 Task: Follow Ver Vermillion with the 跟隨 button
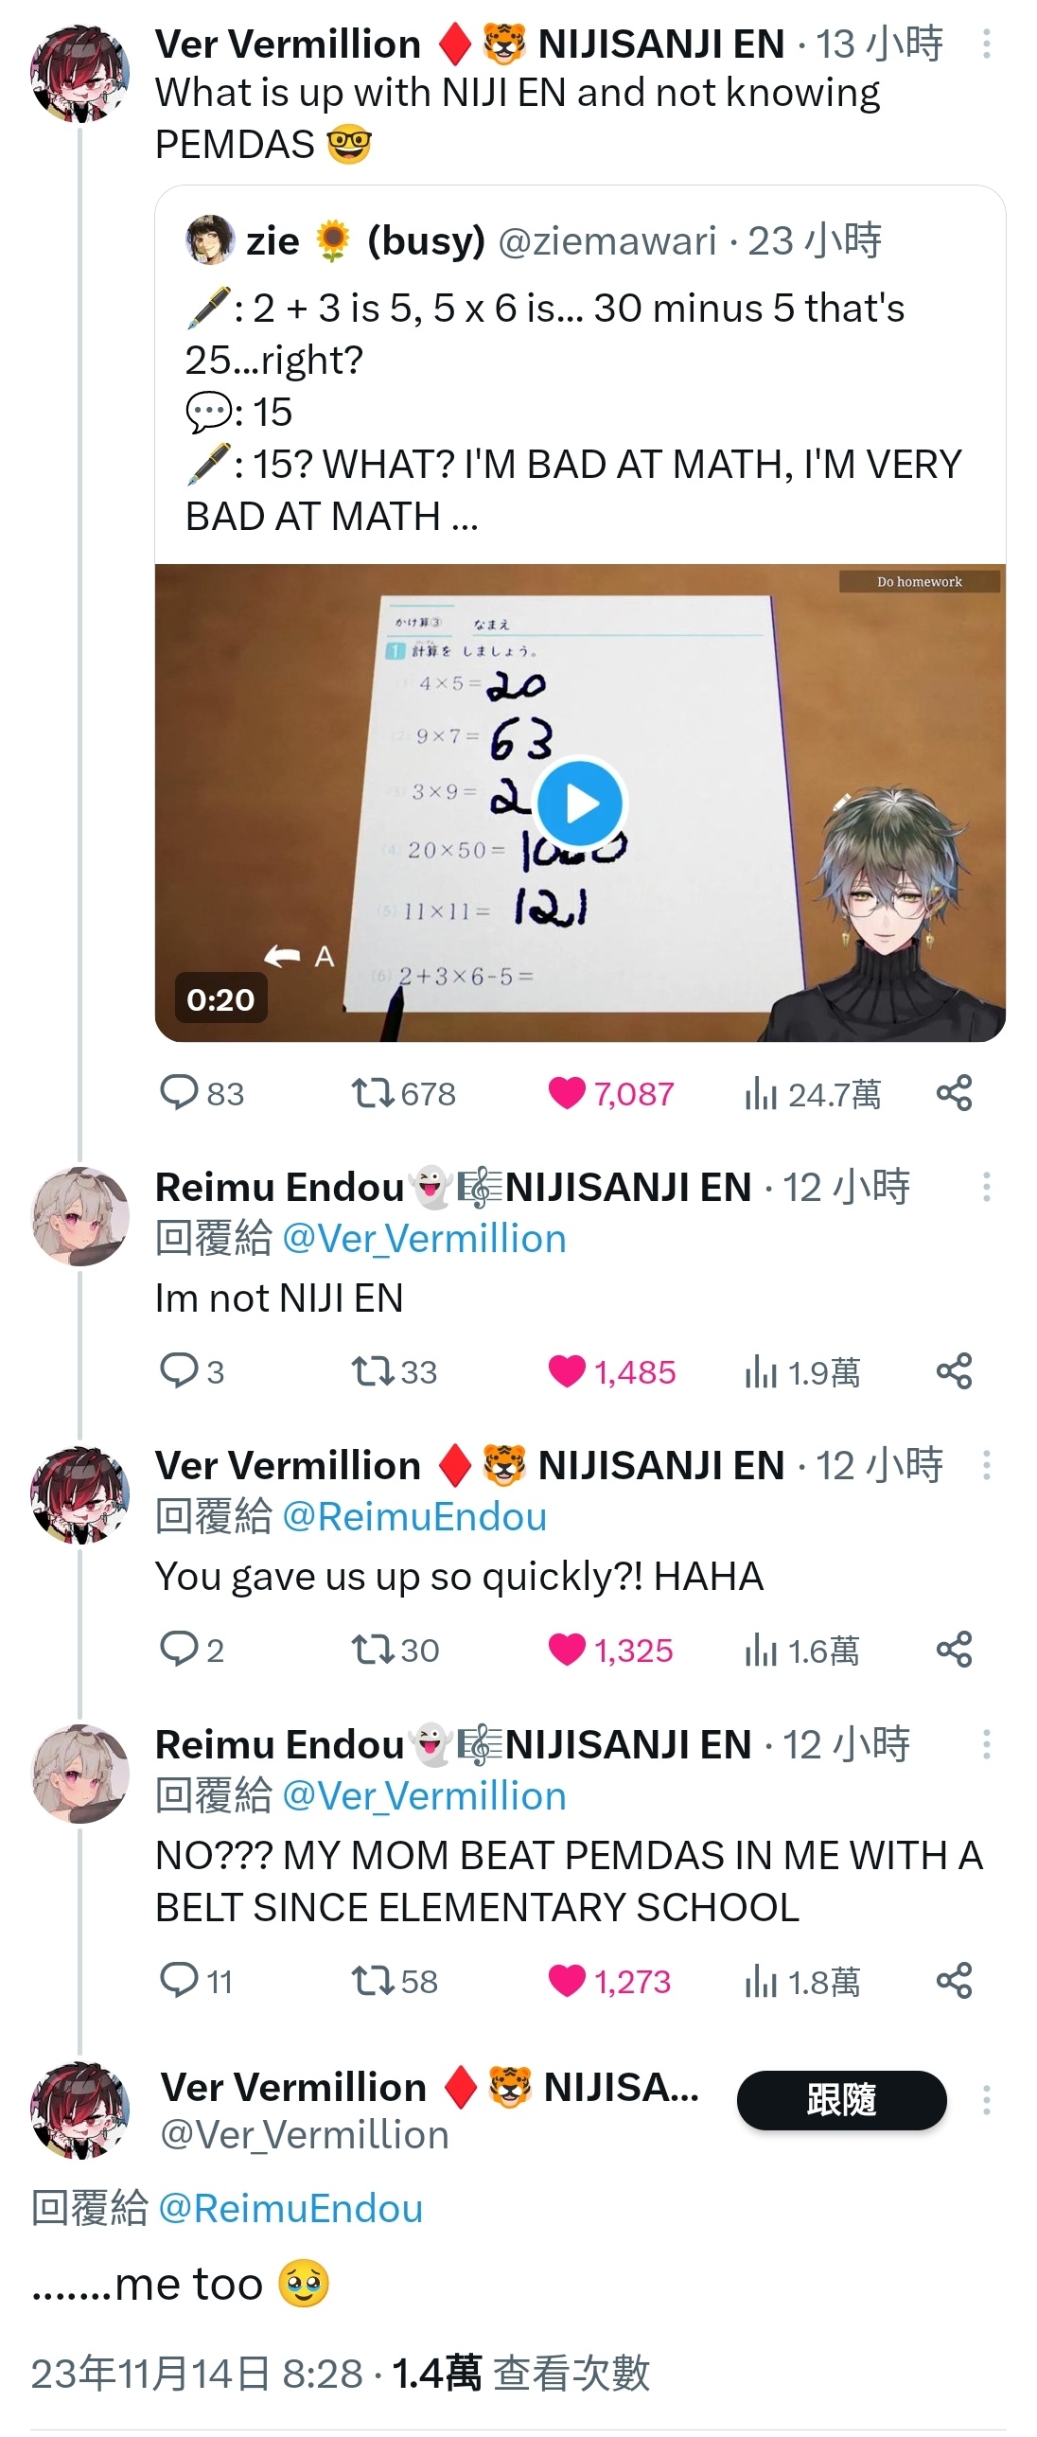coord(841,2100)
